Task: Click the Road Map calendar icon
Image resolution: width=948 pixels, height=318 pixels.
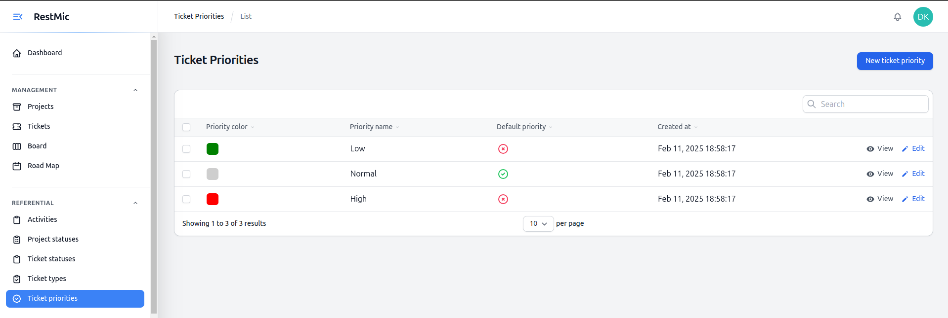Action: (x=17, y=166)
